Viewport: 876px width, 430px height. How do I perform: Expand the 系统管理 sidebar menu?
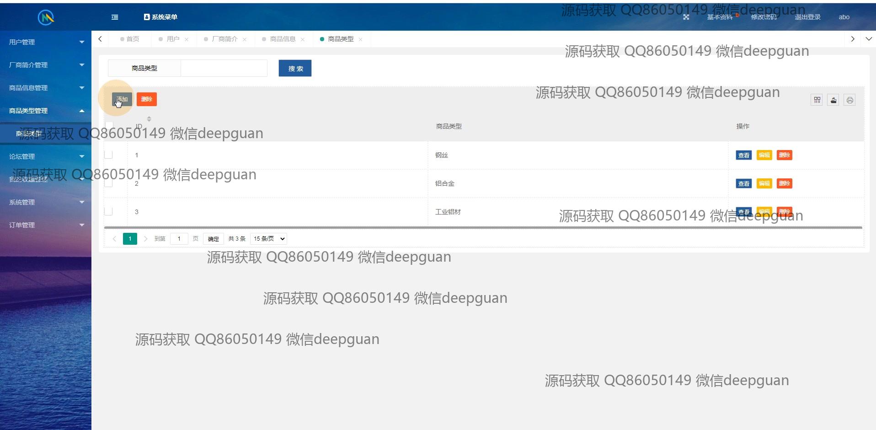[46, 202]
